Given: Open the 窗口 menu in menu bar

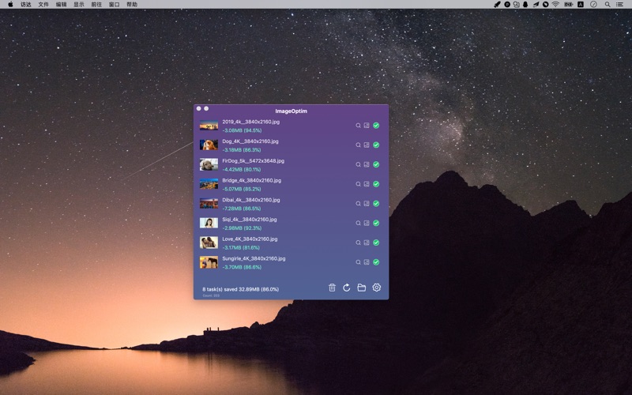Looking at the screenshot, I should point(115,4).
